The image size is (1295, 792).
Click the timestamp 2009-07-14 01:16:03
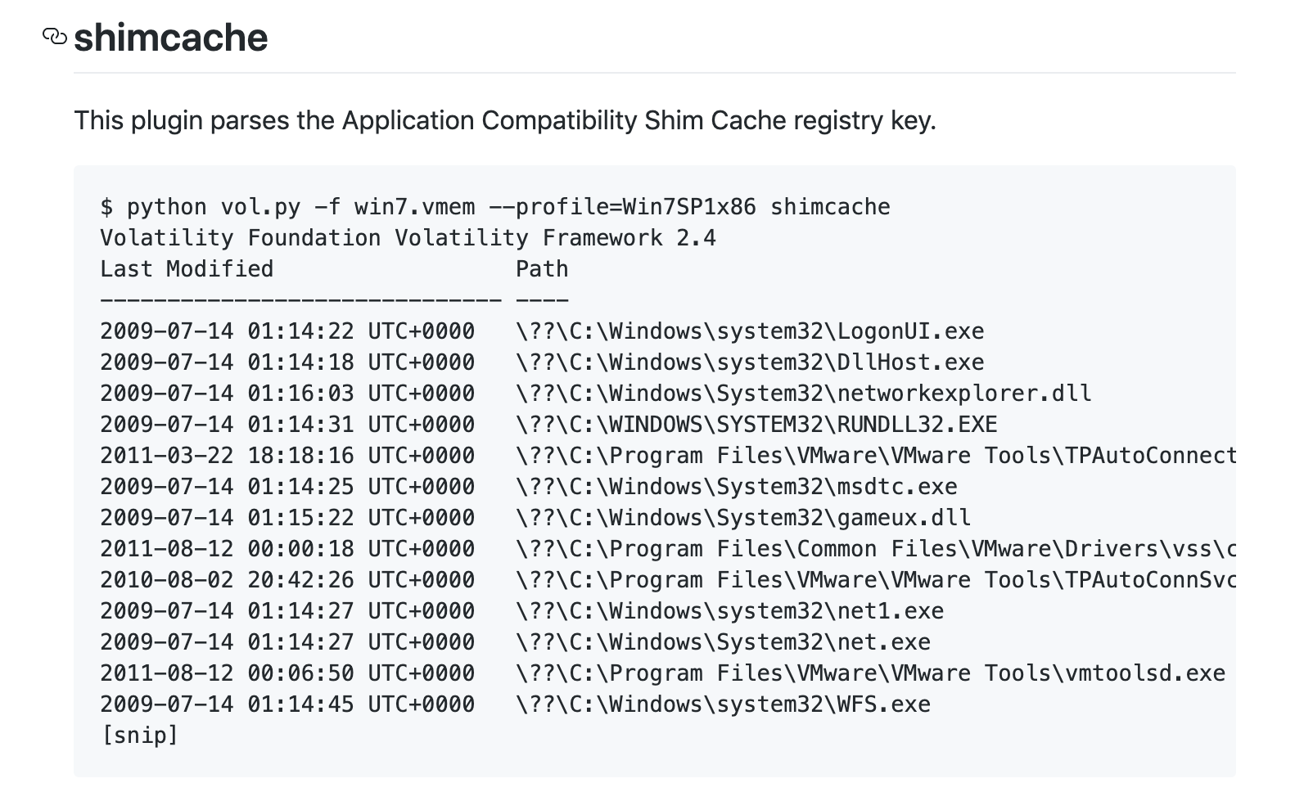point(287,394)
